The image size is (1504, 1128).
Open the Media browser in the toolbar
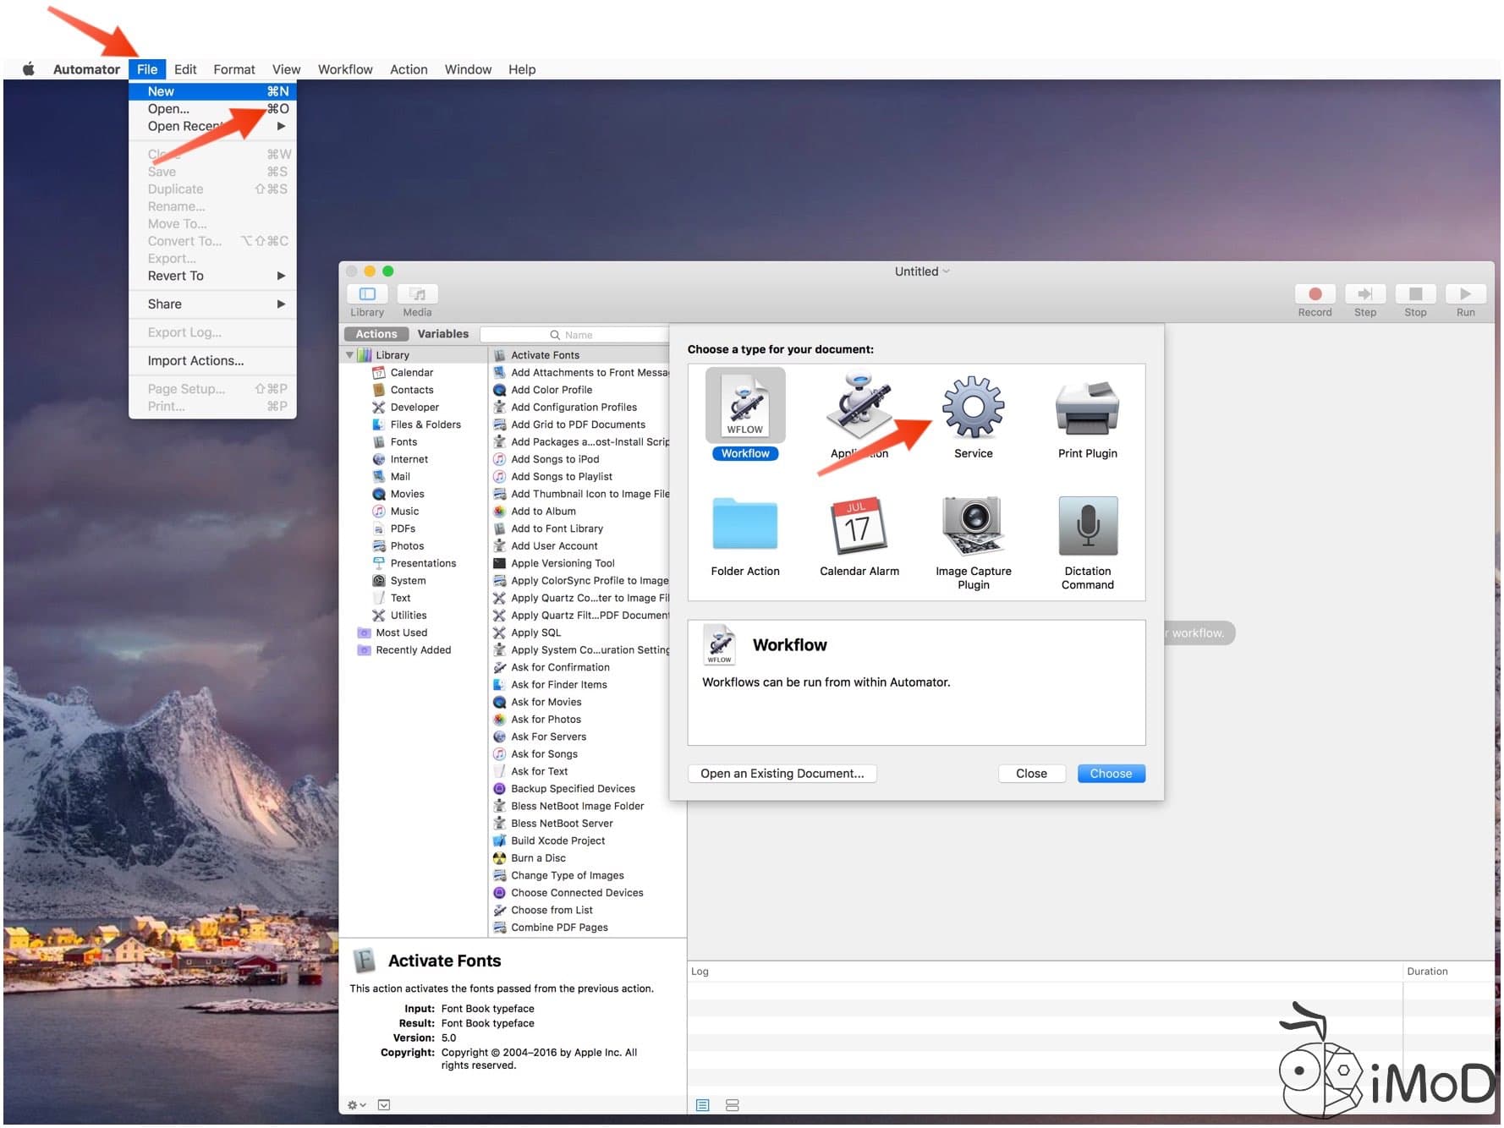(416, 298)
